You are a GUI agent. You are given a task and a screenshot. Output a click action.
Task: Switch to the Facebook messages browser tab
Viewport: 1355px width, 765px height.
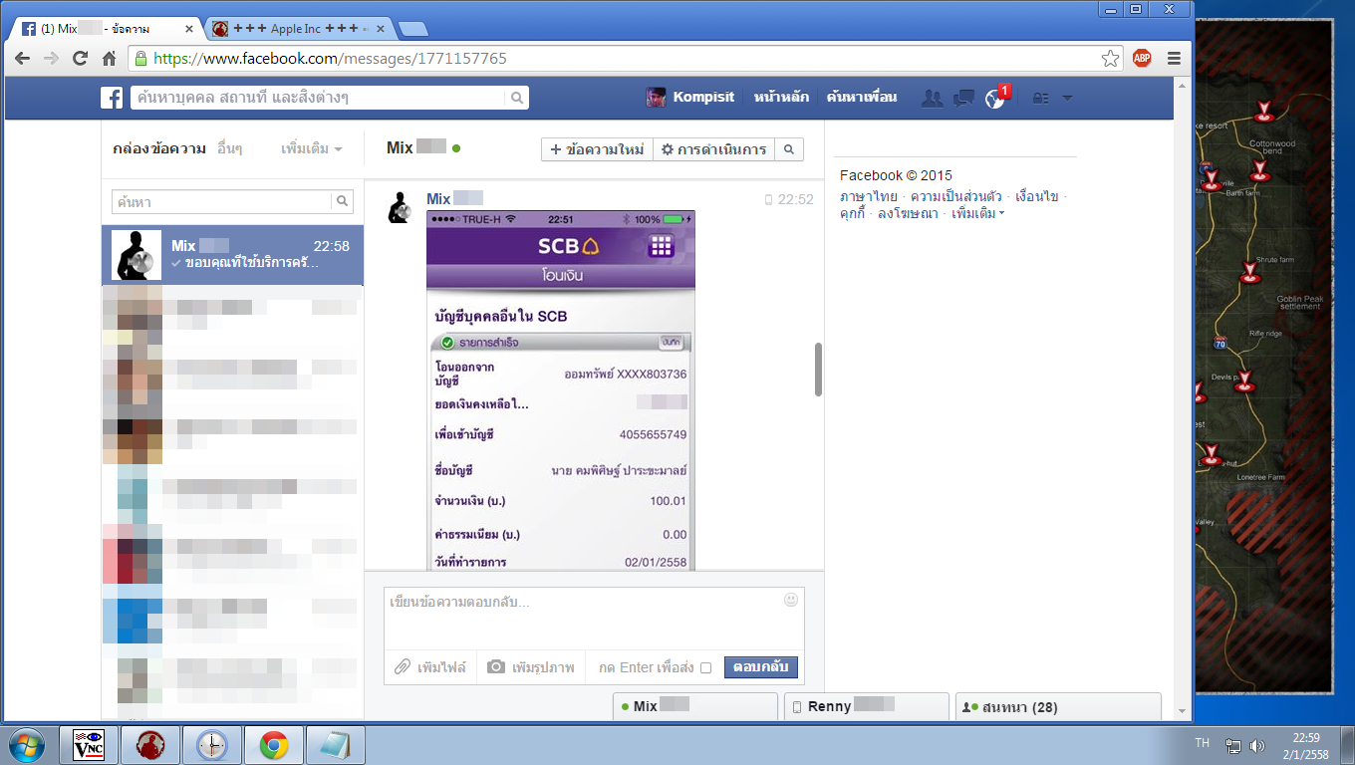[107, 29]
